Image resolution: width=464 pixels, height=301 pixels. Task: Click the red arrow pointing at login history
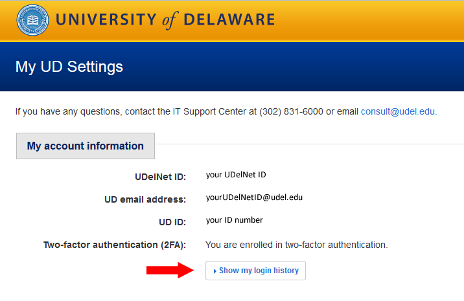pos(170,270)
